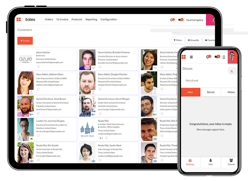Click 'Vendor / Office Supplies' tag

click(110, 127)
